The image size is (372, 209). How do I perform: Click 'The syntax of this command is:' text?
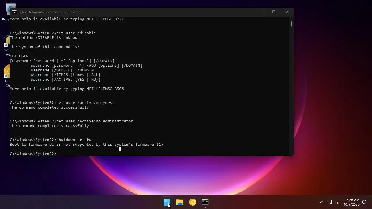tap(45, 47)
